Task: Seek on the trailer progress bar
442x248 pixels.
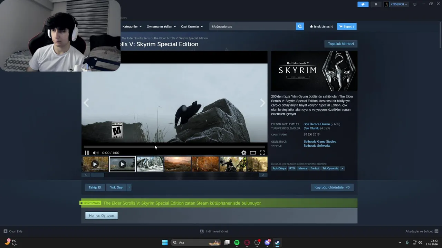Action: [x=174, y=147]
